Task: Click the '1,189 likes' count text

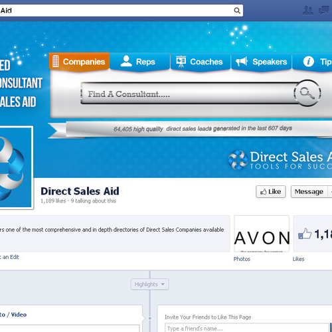Action: (x=53, y=201)
